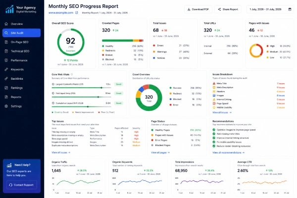Click the Meta Title warning triangle icon

pos(214,83)
